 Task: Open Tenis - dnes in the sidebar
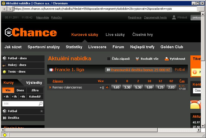23,72
